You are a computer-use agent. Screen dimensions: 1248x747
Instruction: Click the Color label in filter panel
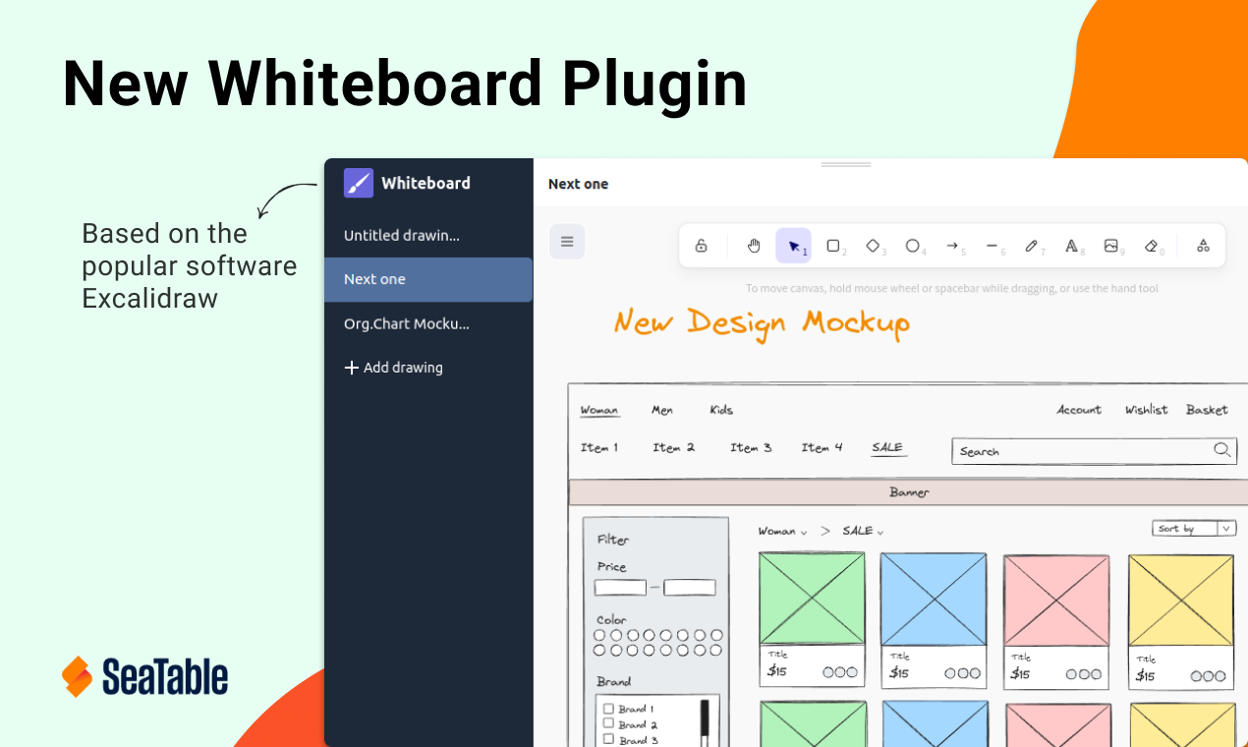click(x=611, y=620)
